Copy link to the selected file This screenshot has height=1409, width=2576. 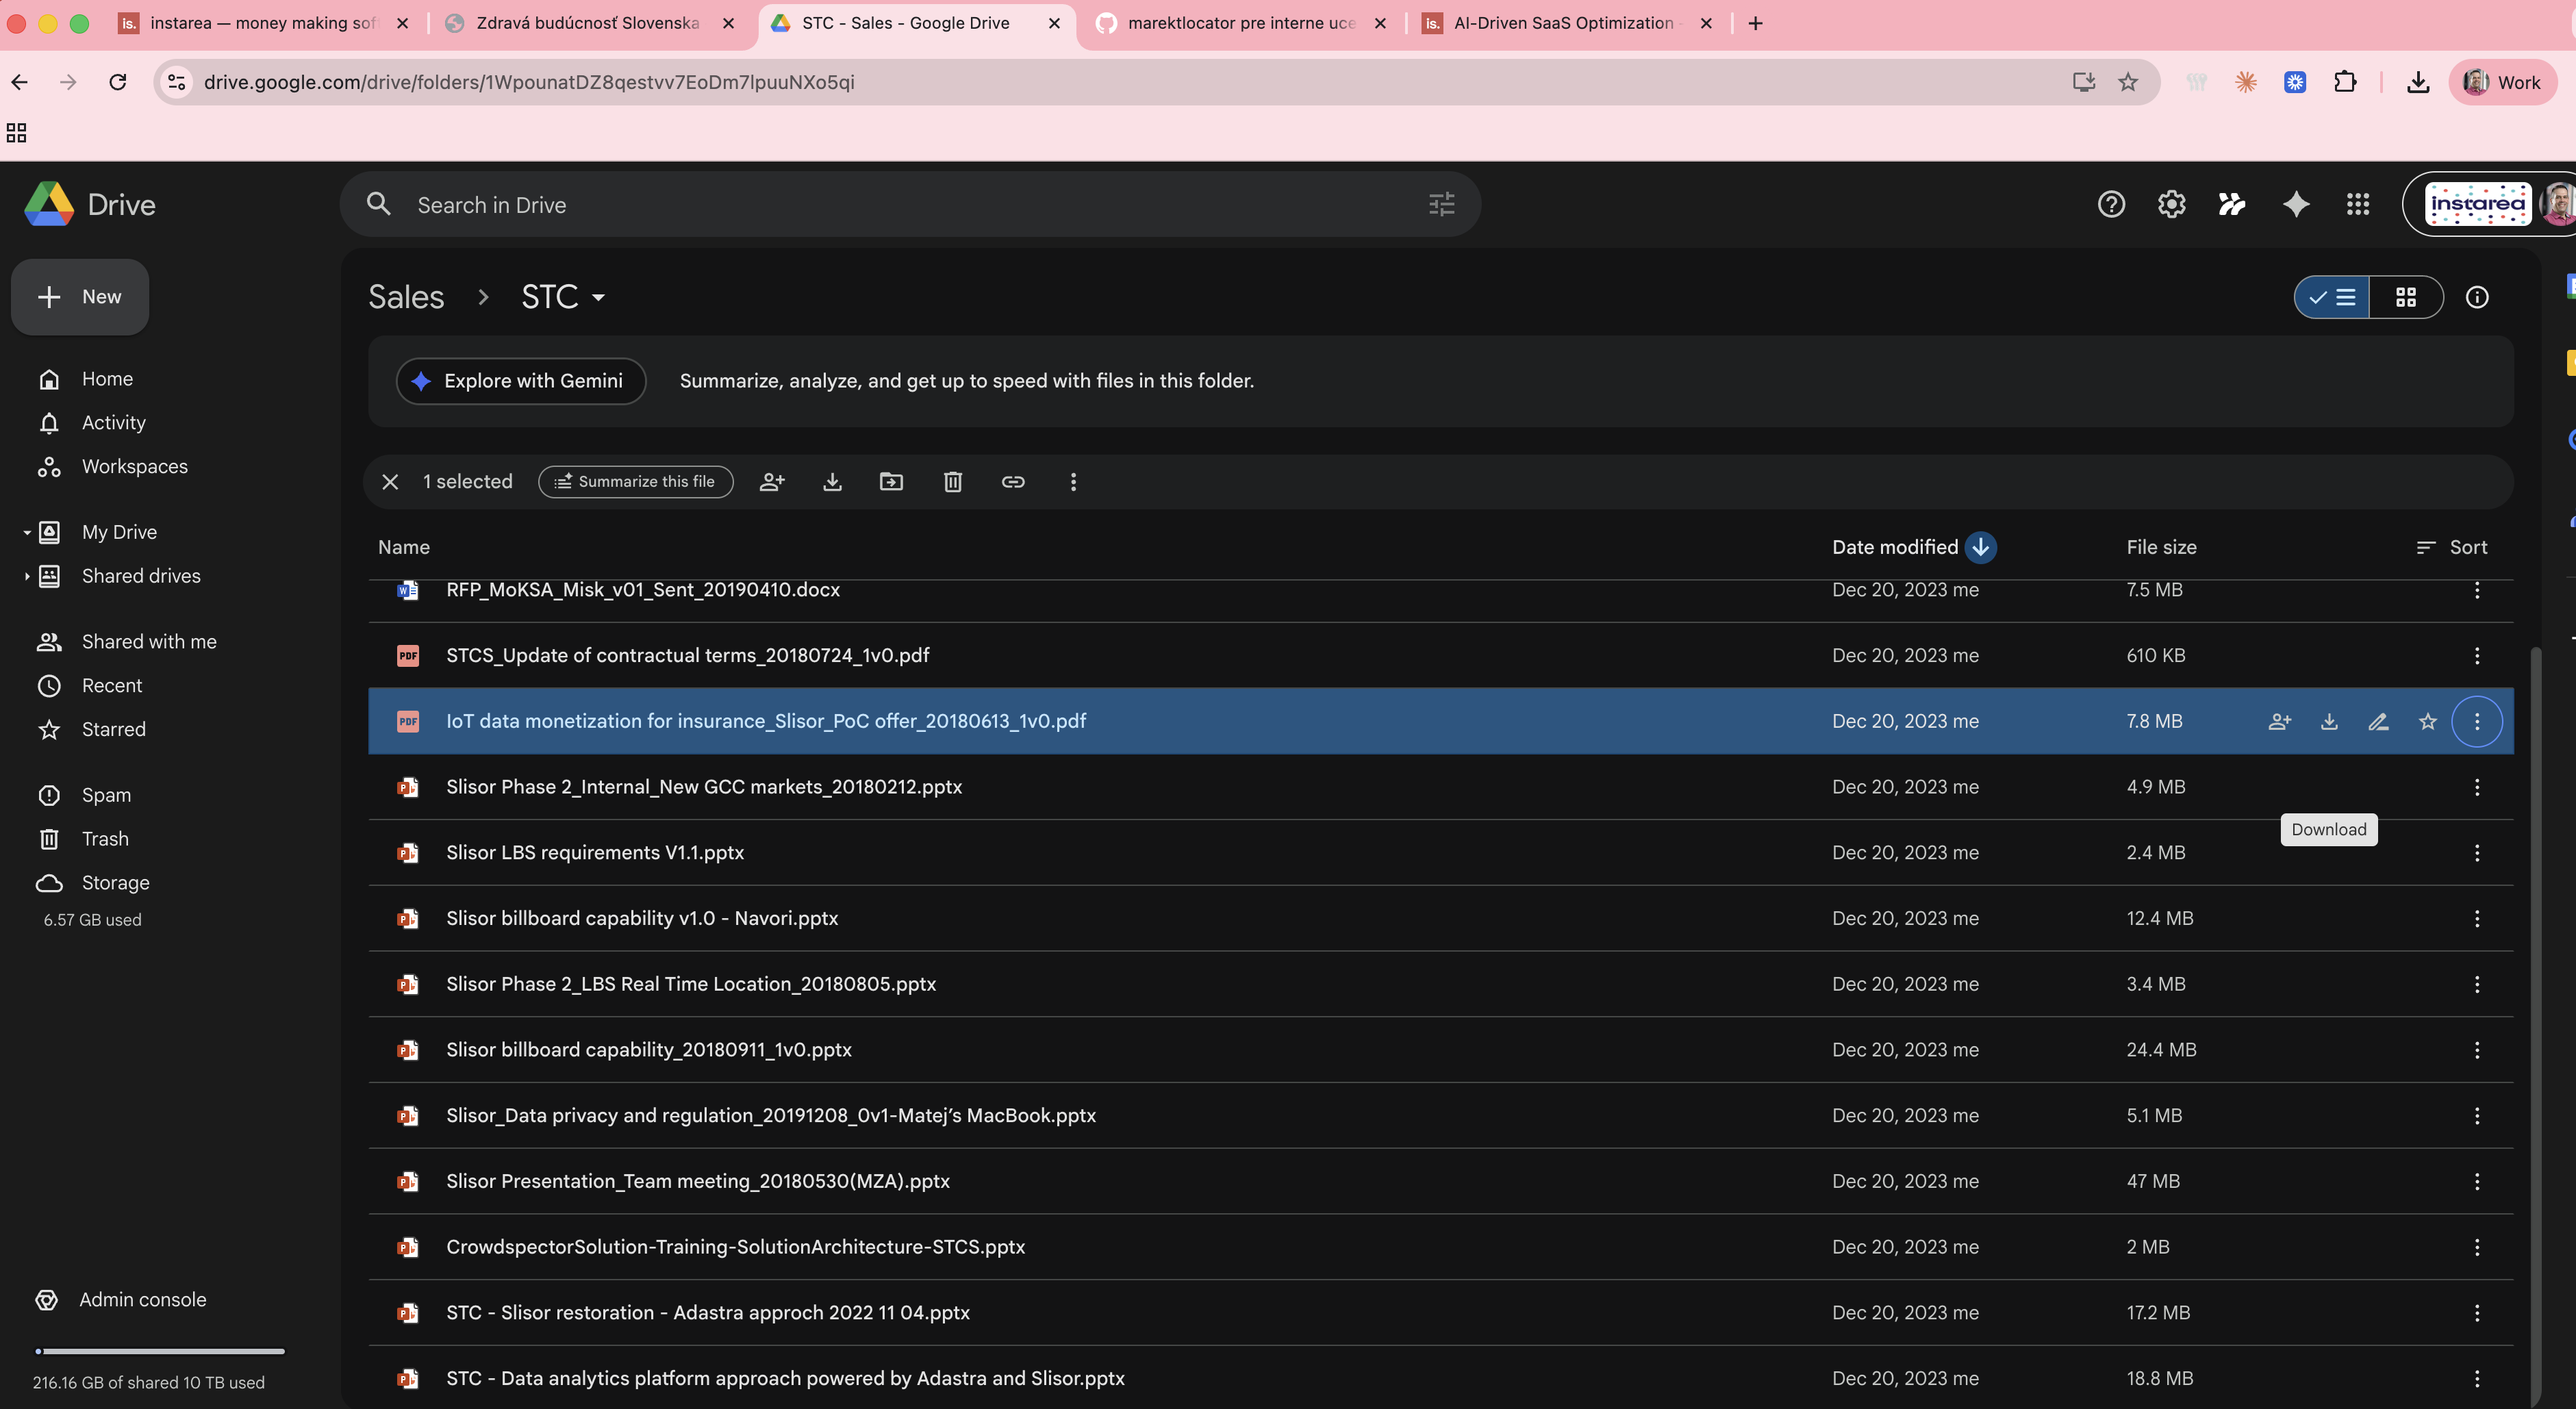(1013, 481)
